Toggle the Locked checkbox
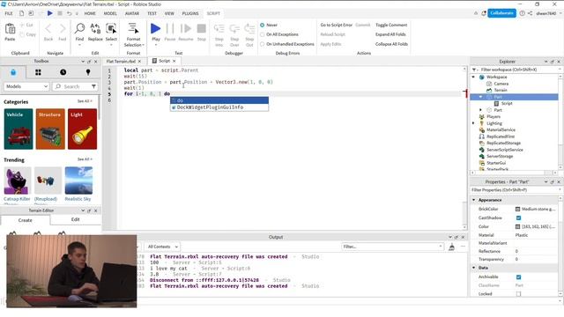564x317 pixels. tap(518, 294)
